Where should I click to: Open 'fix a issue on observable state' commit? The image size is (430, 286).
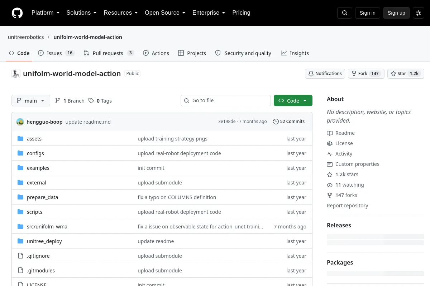click(200, 227)
